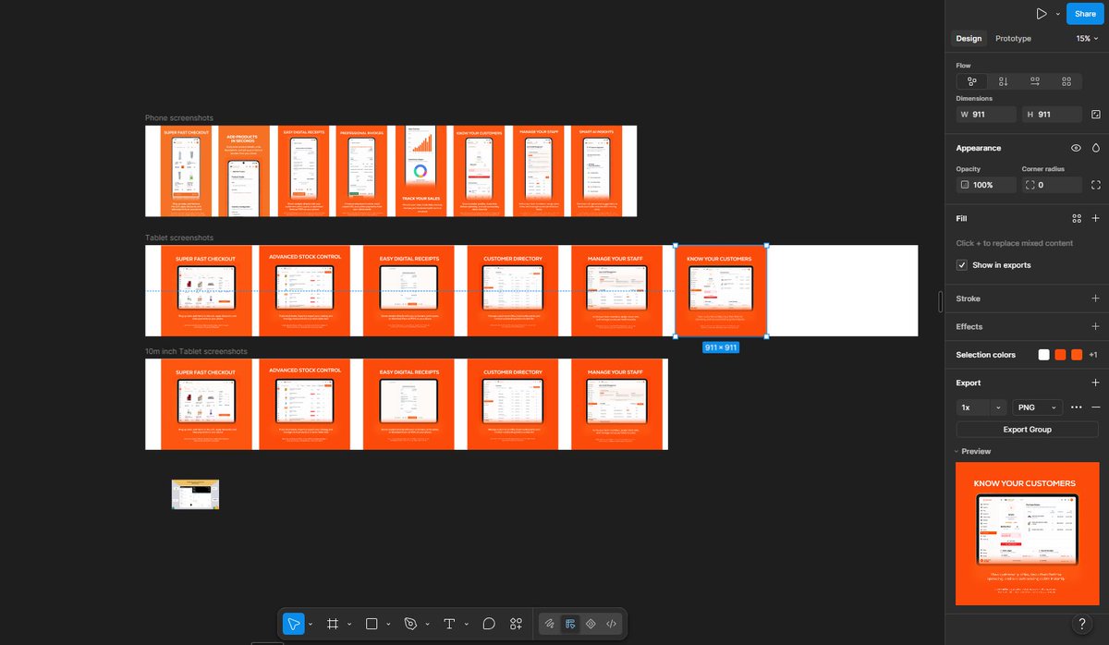Select the Frame tool
The width and height of the screenshot is (1109, 645).
(333, 624)
